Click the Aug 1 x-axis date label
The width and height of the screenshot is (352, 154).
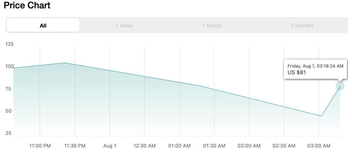pyautogui.click(x=110, y=146)
